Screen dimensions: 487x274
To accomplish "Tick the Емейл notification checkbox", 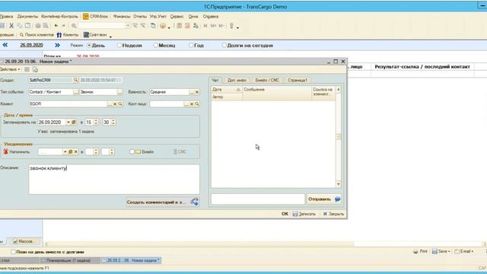I will click(132, 151).
